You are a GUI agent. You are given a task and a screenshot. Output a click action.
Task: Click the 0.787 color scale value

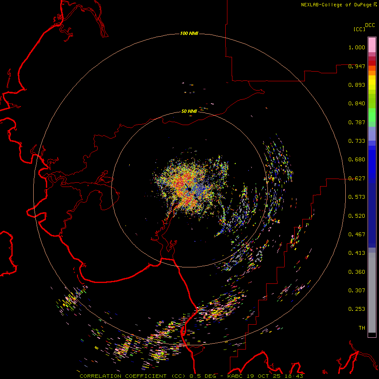tap(357, 122)
